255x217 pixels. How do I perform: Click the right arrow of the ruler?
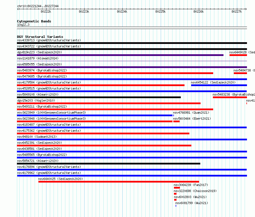pyautogui.click(x=246, y=9)
